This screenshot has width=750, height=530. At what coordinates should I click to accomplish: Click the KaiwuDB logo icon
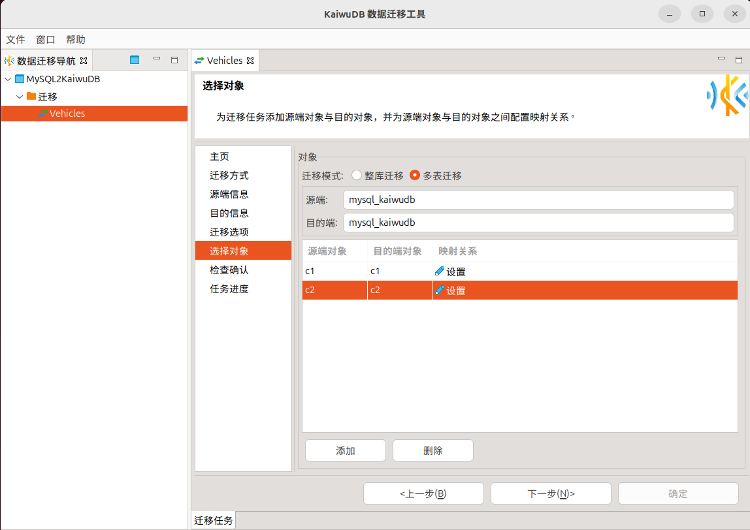[x=727, y=95]
